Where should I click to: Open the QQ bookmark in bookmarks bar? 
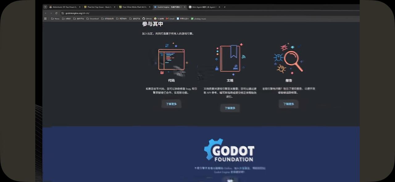tap(159, 18)
